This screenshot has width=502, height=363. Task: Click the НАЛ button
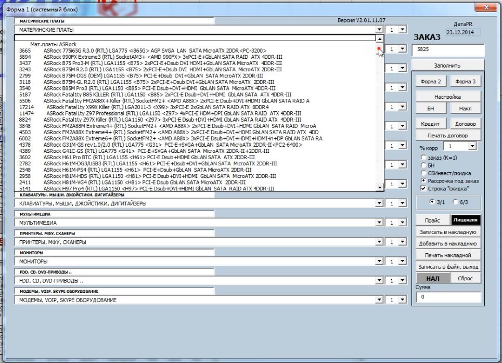tap(433, 279)
